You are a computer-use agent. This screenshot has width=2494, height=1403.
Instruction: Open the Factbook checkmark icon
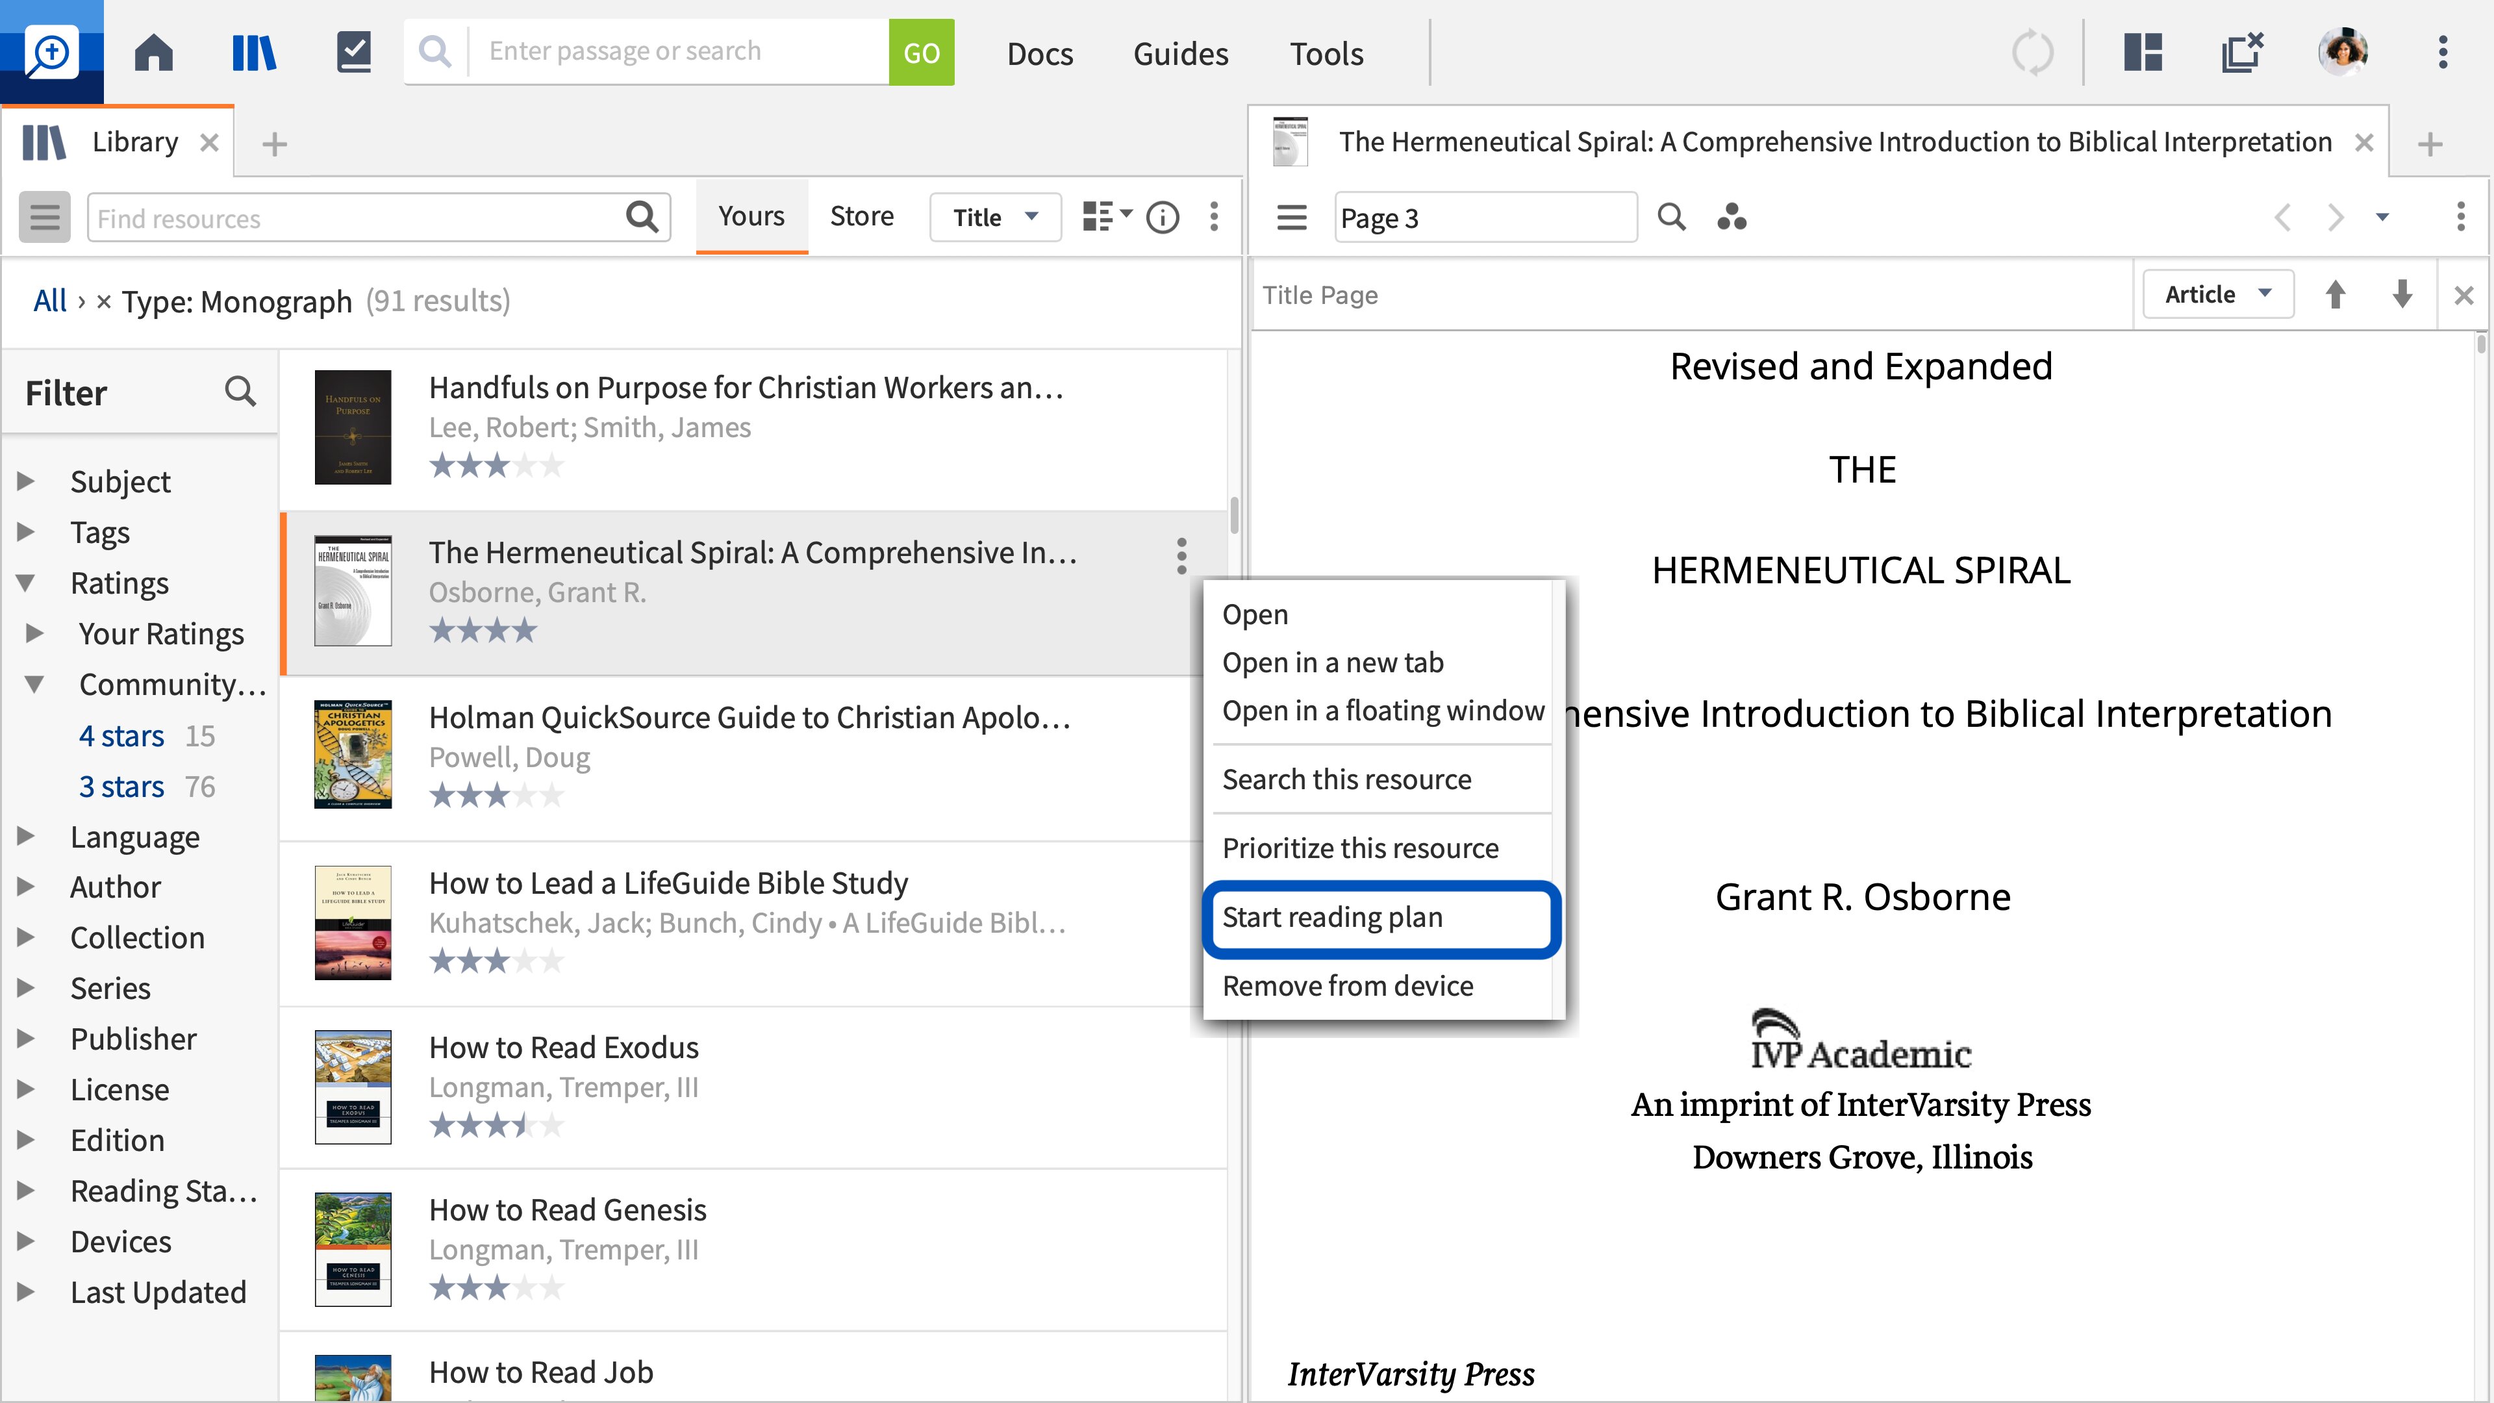(353, 52)
